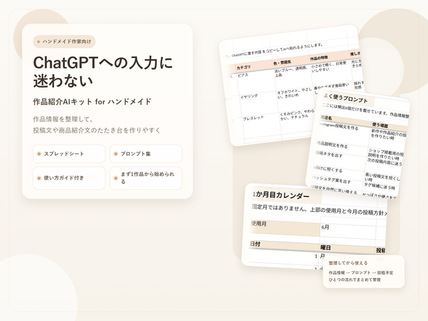This screenshot has width=428, height=321.
Task: Click the 投稿ネタを出す prompt row
Action: coord(329,154)
